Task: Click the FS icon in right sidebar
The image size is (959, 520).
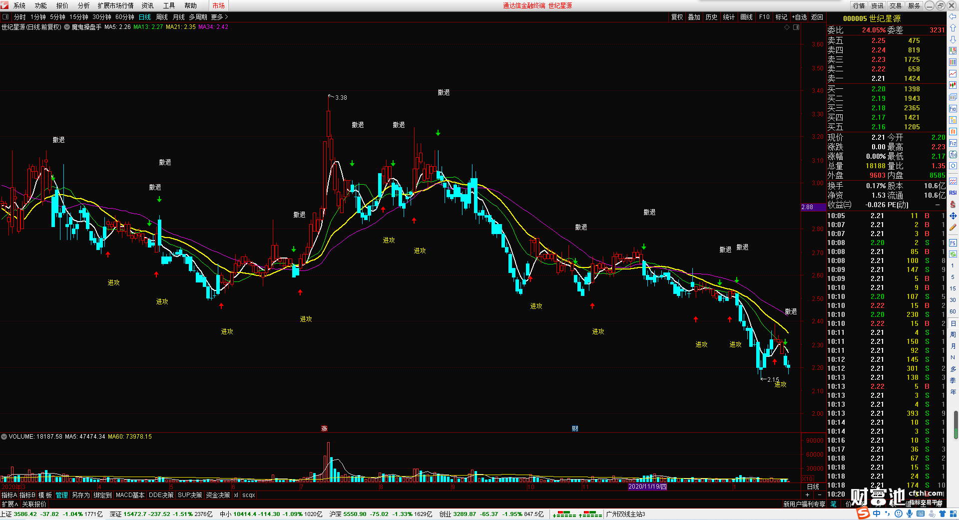Action: (953, 243)
